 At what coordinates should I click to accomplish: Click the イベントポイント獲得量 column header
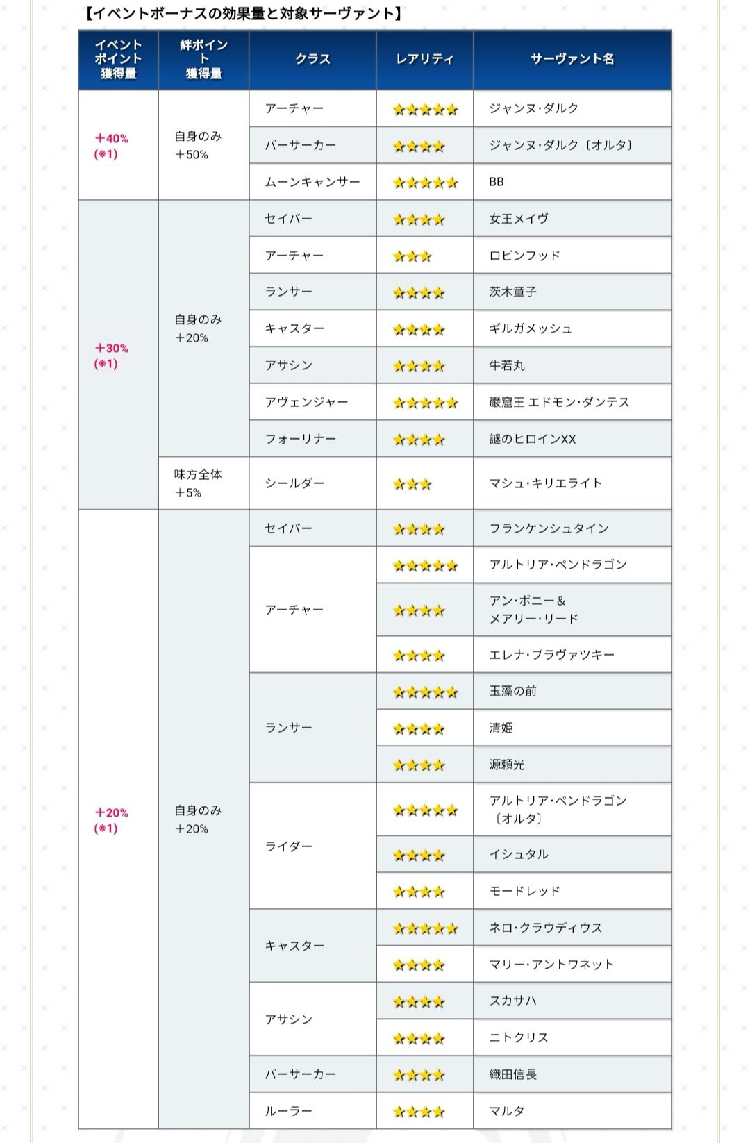[118, 60]
